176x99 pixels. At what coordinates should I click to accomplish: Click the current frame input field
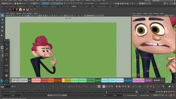point(150,92)
